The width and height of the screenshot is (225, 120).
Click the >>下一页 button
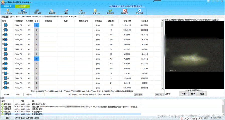point(159,95)
